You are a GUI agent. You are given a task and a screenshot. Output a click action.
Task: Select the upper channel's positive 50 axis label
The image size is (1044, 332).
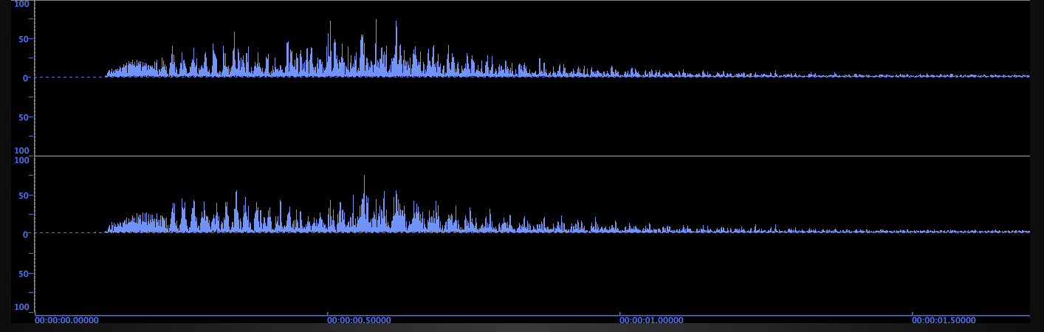coord(24,40)
